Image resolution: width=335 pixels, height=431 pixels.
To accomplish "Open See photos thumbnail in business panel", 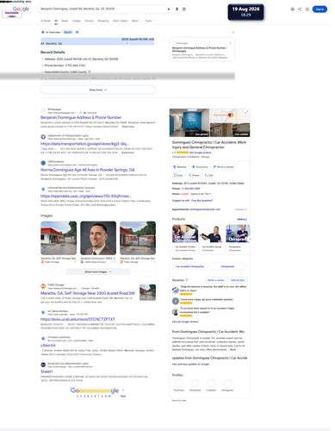I will [x=189, y=122].
